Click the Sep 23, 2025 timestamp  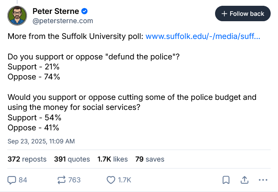coord(41,141)
